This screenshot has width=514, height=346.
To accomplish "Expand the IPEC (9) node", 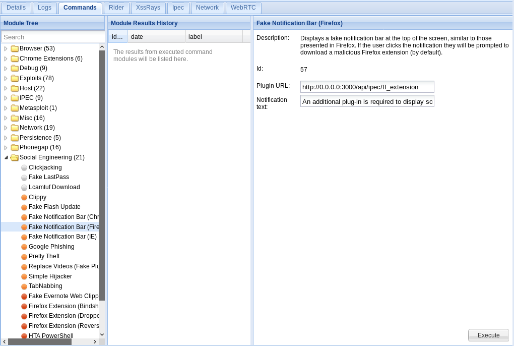I will (6, 98).
